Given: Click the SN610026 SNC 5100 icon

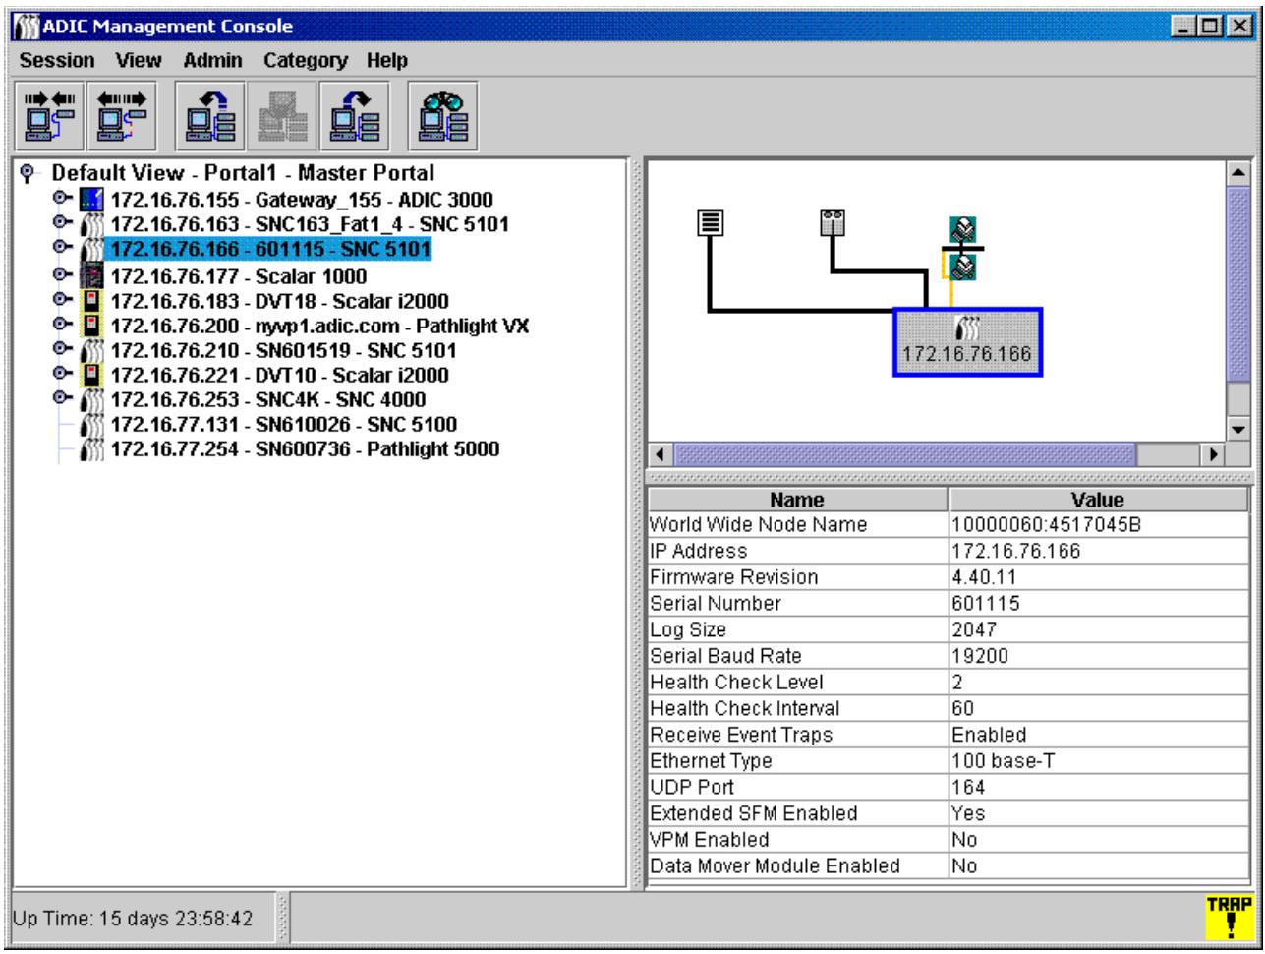Looking at the screenshot, I should [90, 425].
